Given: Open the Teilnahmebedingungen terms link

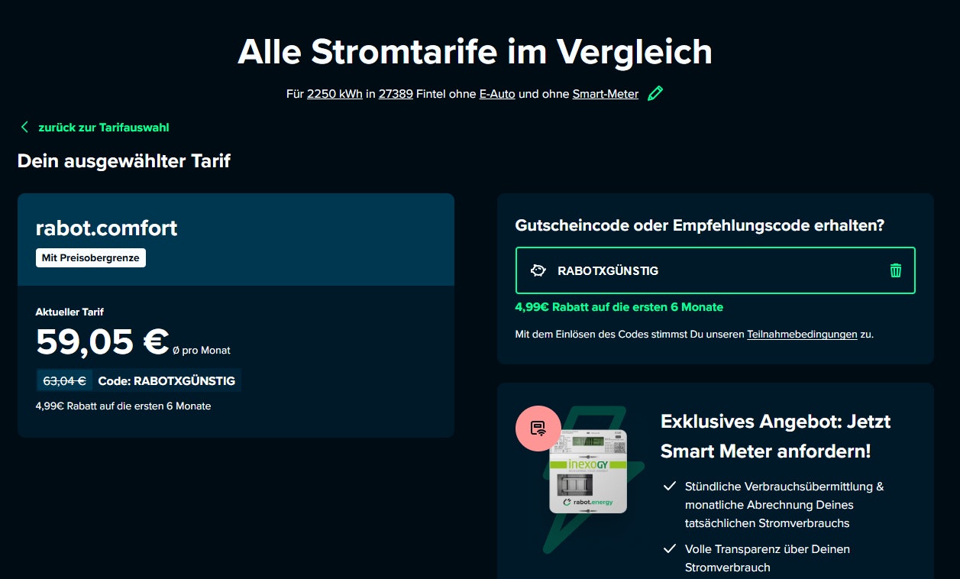Looking at the screenshot, I should coord(802,334).
